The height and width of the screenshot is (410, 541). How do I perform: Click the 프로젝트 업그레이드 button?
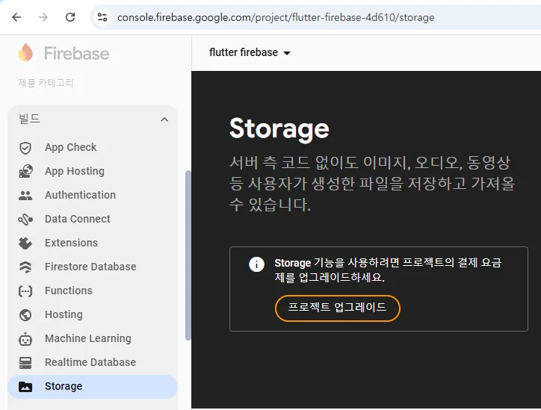338,308
